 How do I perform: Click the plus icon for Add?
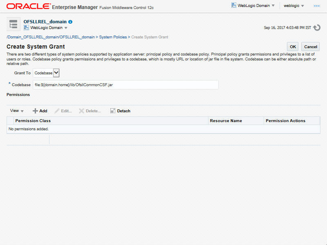[x=35, y=111]
